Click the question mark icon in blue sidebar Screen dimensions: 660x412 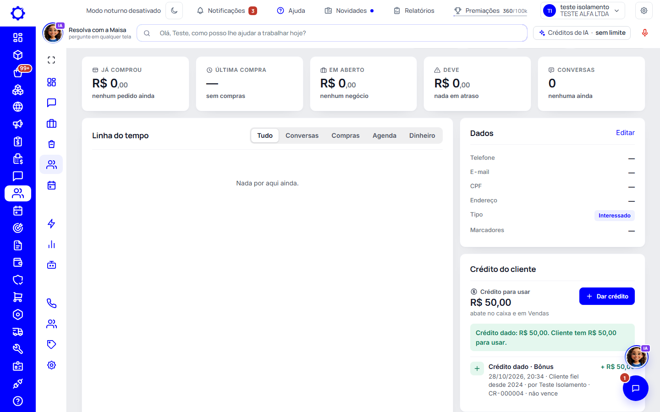18,401
